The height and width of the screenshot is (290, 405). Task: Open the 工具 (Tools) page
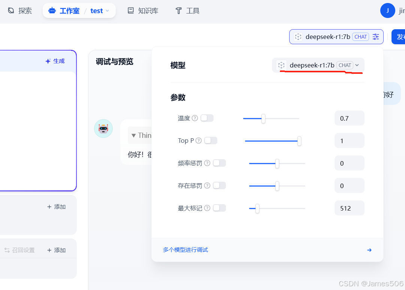[187, 10]
